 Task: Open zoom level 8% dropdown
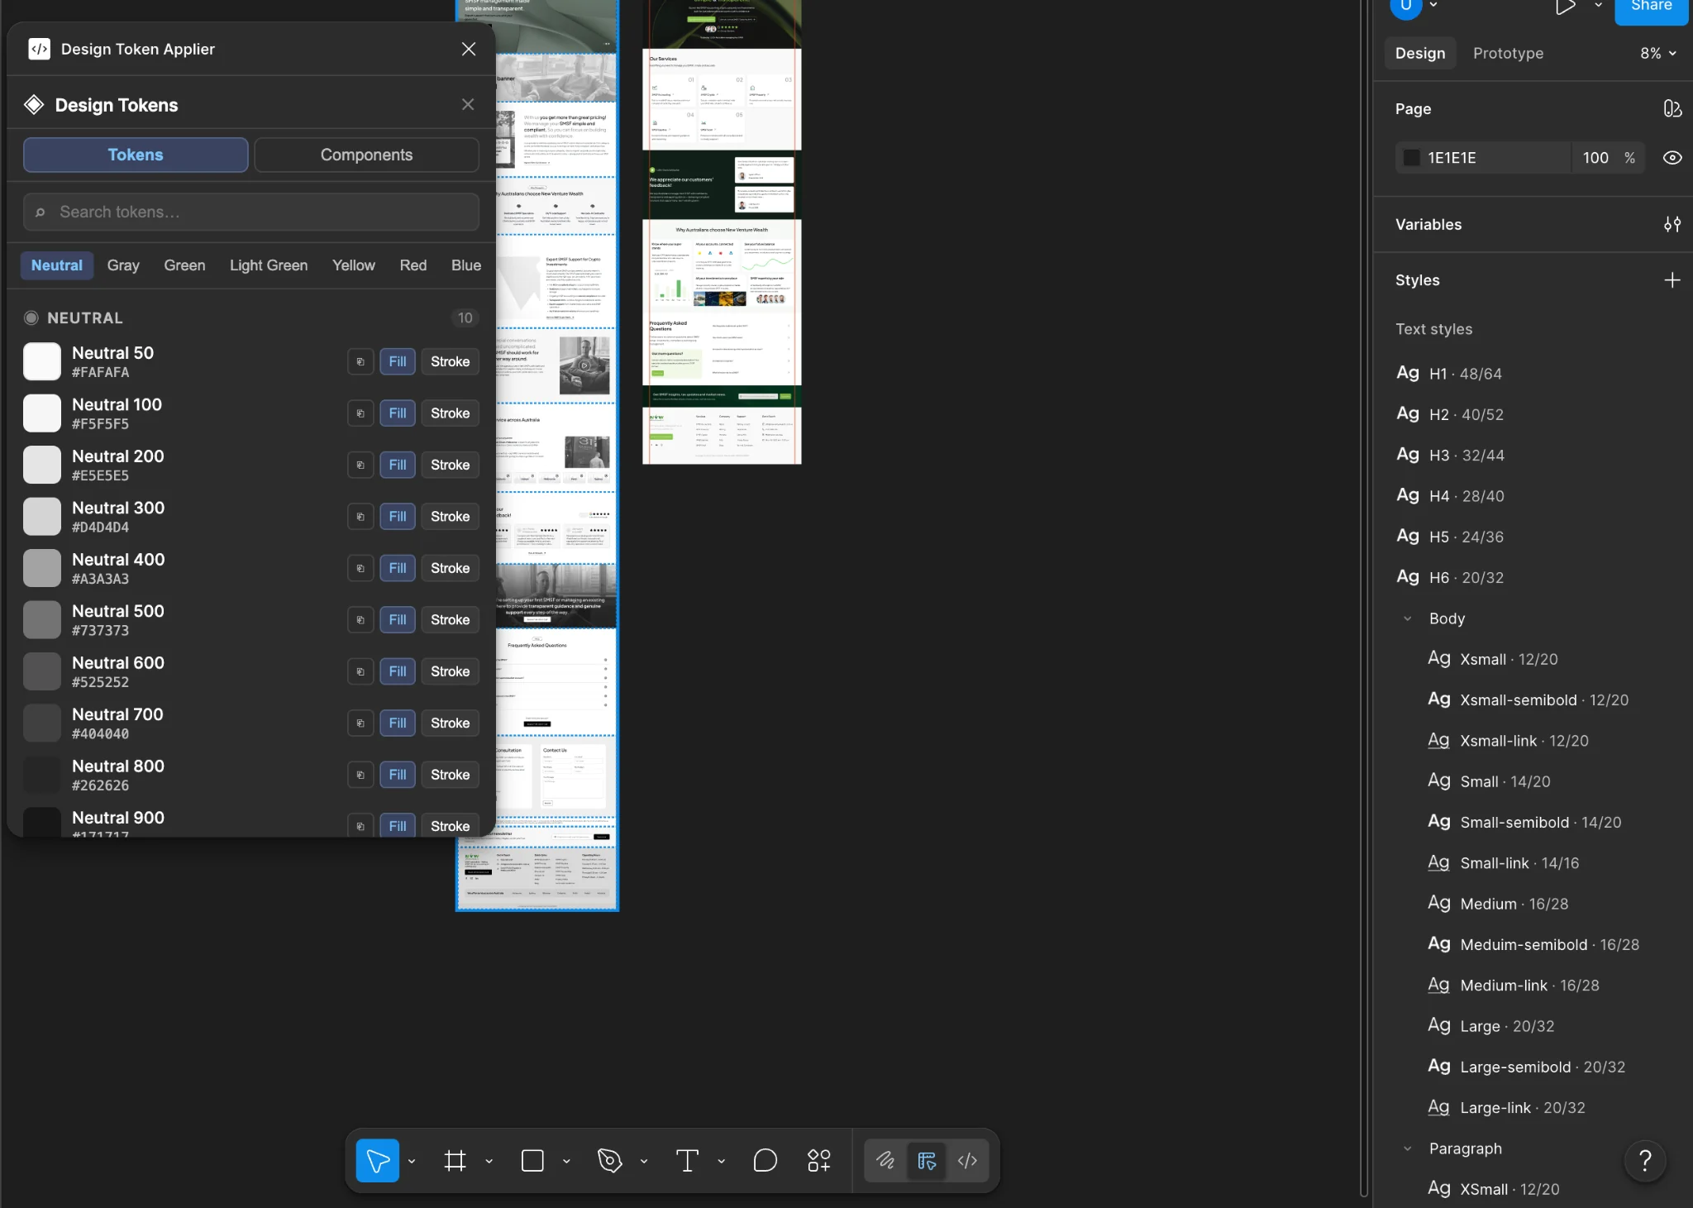[1657, 53]
